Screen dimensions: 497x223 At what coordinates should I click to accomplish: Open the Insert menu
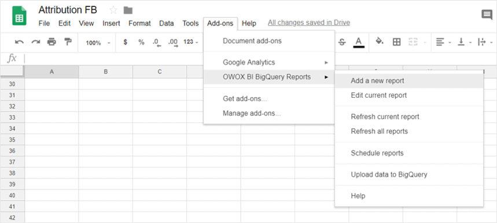(111, 23)
